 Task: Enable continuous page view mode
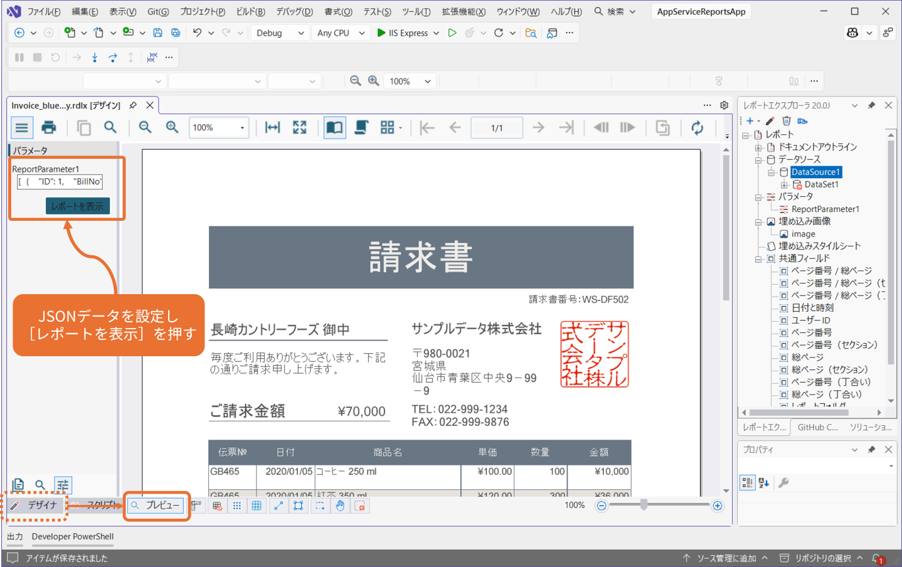361,128
